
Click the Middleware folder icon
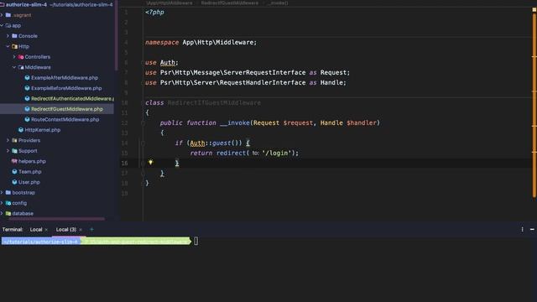[21, 67]
